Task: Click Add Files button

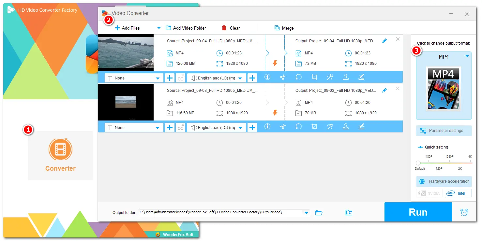Action: click(127, 28)
